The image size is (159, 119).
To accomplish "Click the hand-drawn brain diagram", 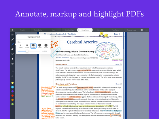I will 107,51.
